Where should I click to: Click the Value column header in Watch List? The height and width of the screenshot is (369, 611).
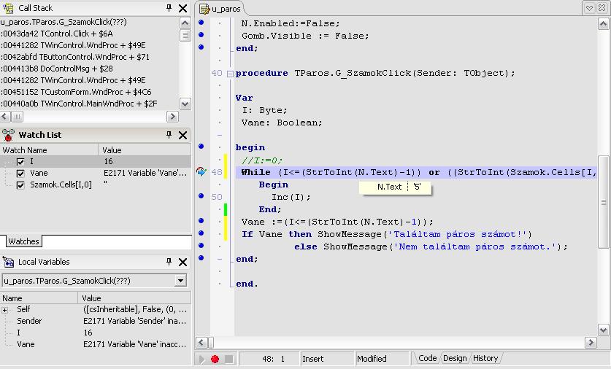coord(145,149)
